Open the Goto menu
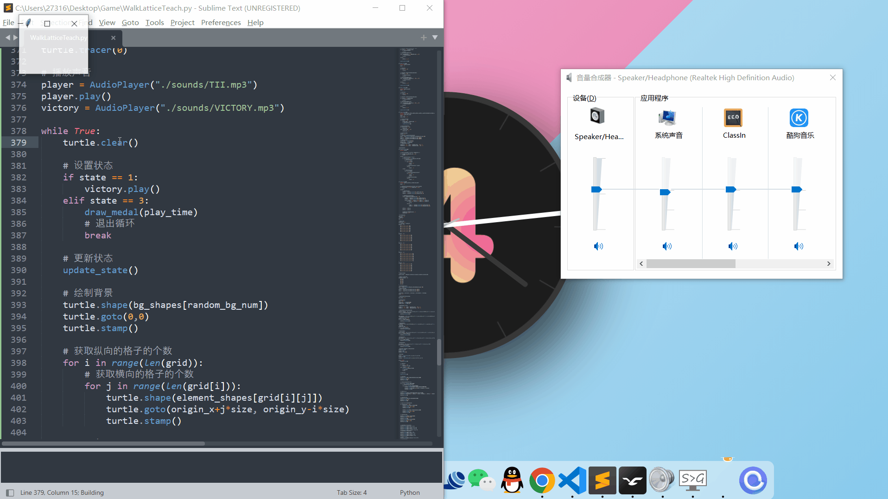 [x=130, y=22]
